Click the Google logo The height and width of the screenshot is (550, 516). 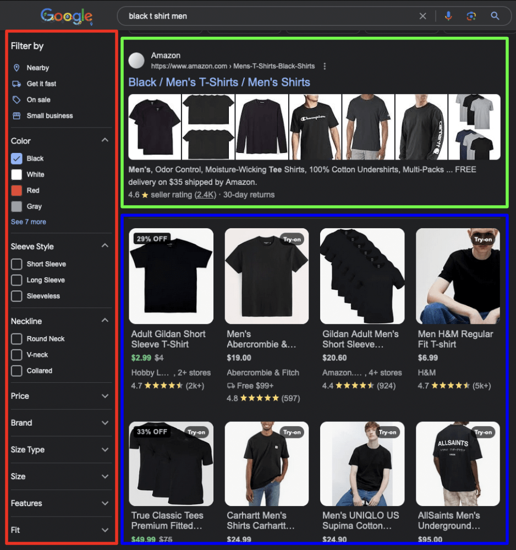click(67, 16)
